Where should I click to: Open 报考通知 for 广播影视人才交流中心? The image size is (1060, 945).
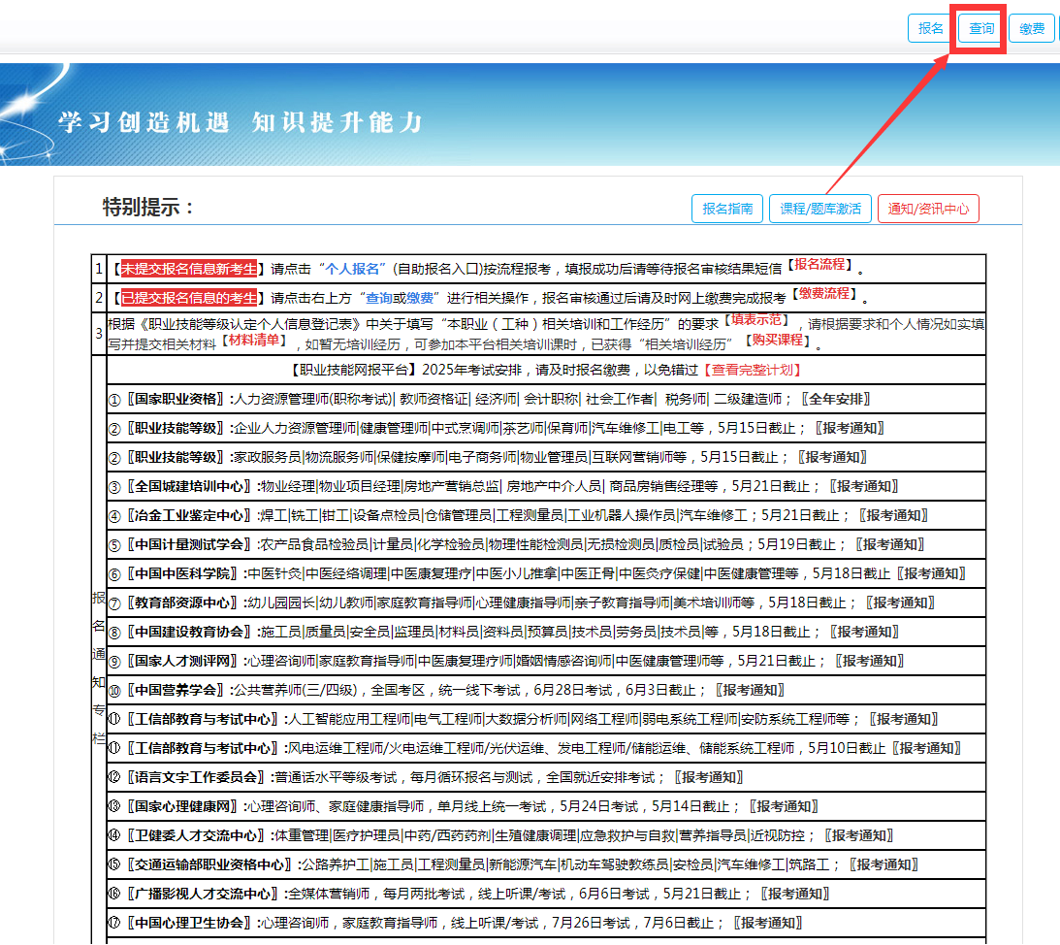795,894
